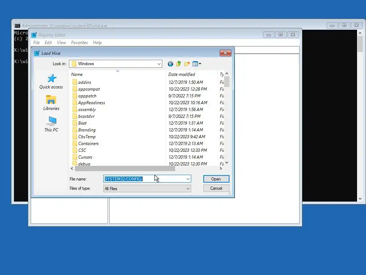Click horizontal scroll left arrow in file list
The image size is (366, 275).
pyautogui.click(x=72, y=168)
